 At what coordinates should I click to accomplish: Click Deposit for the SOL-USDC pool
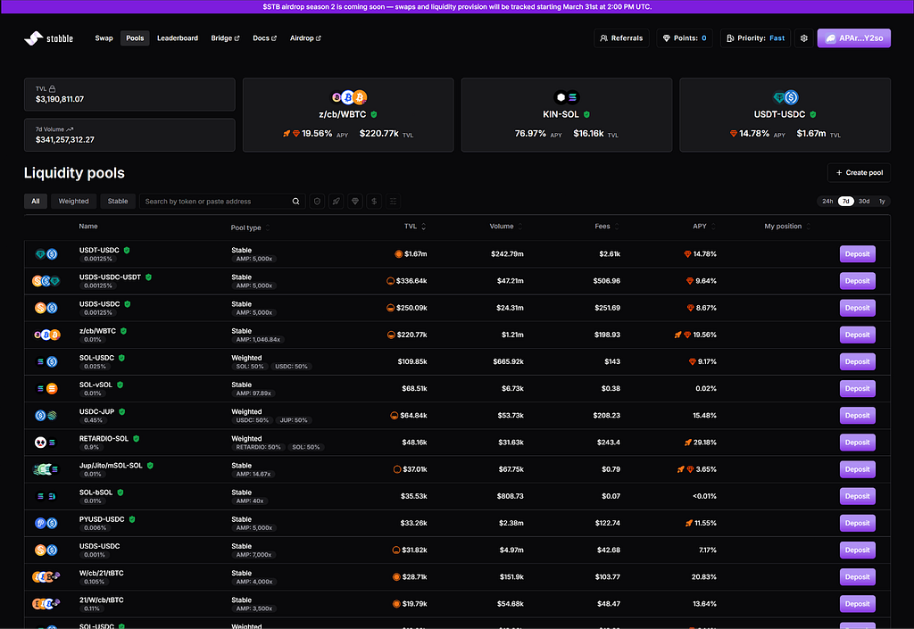(x=858, y=361)
